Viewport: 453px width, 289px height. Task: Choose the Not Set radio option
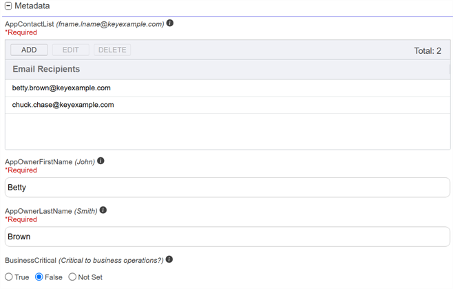pyautogui.click(x=72, y=277)
